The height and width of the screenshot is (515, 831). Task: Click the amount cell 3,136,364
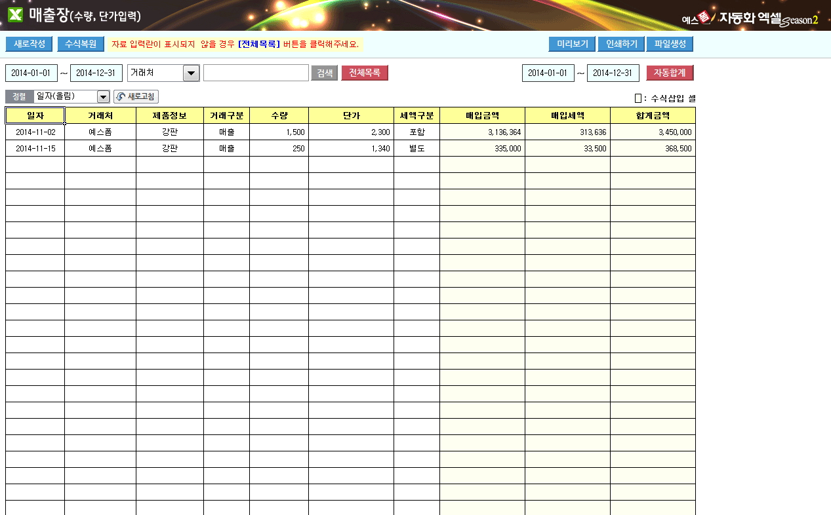(482, 132)
